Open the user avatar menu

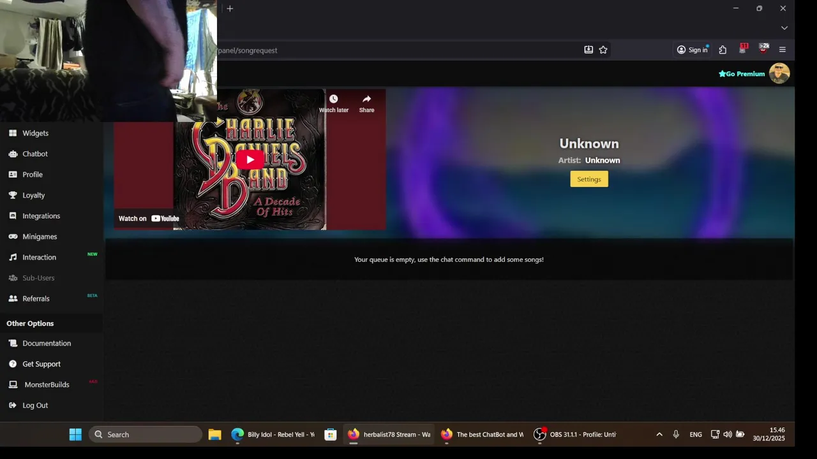click(x=779, y=73)
